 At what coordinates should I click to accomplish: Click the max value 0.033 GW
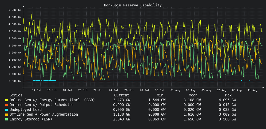click(227, 110)
